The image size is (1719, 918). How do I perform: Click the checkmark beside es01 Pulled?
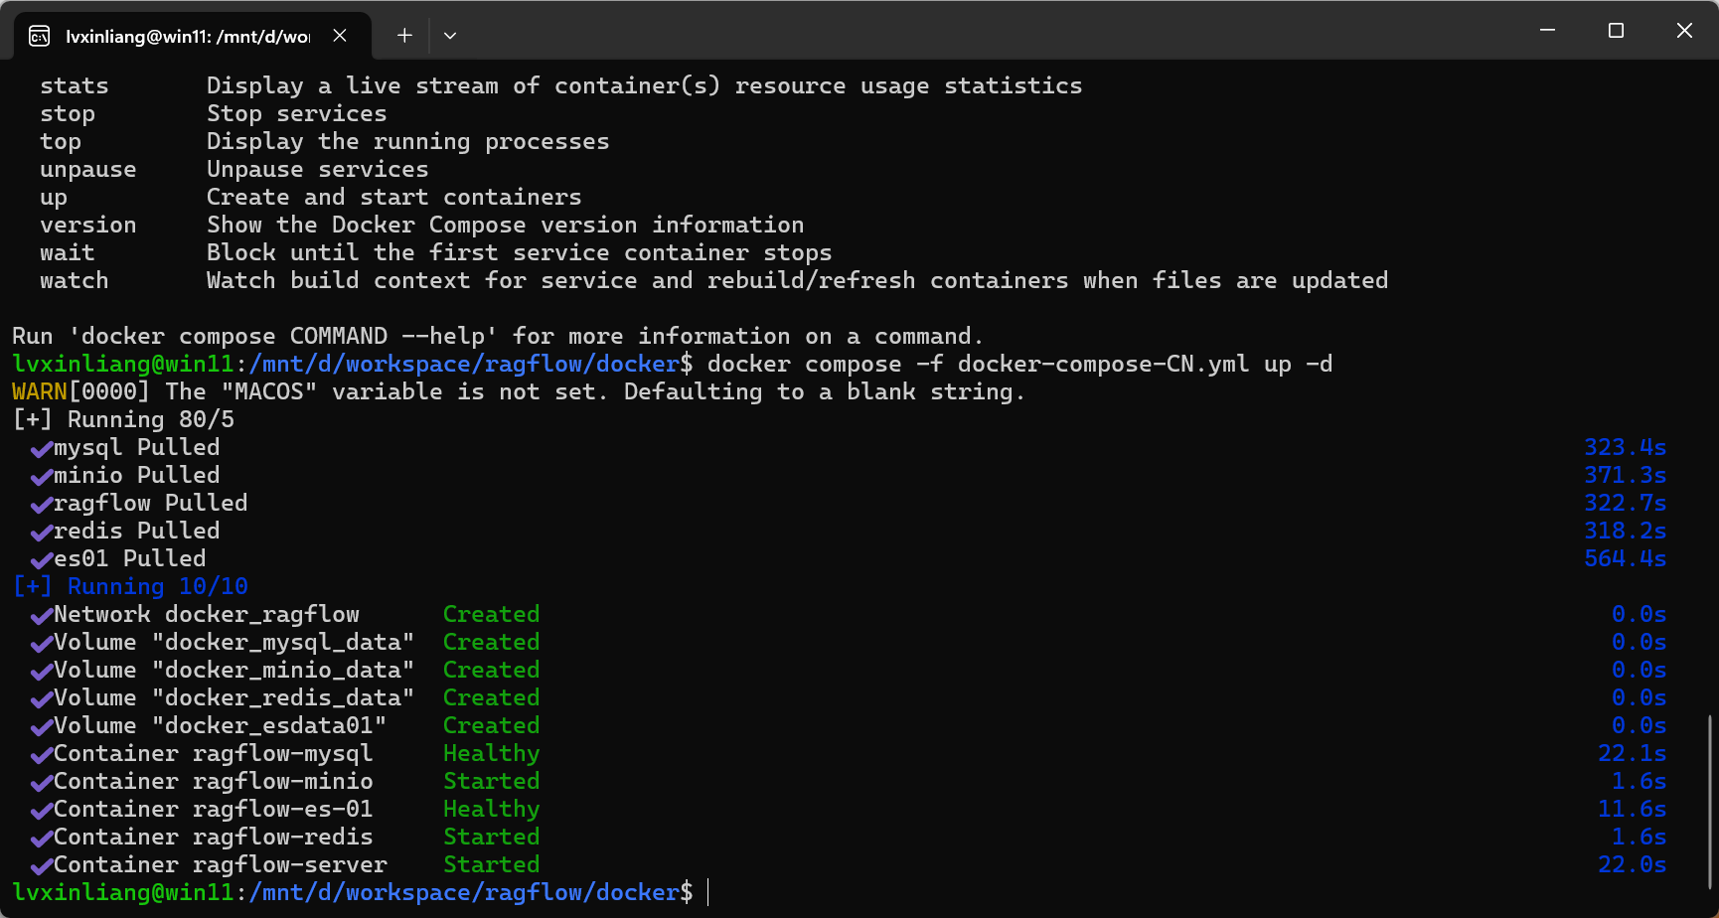tap(41, 560)
